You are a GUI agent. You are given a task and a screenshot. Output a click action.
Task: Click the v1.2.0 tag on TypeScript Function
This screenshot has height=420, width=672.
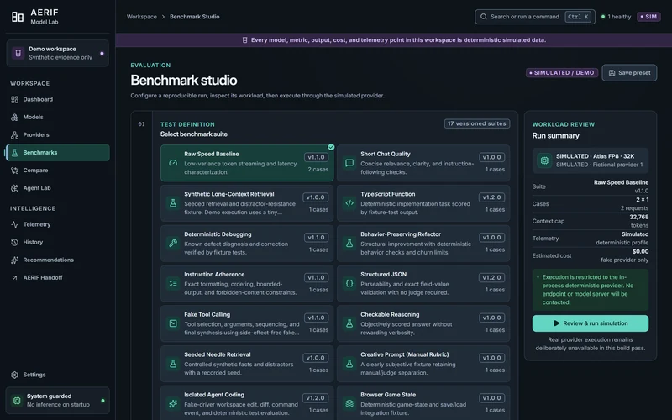click(x=491, y=197)
